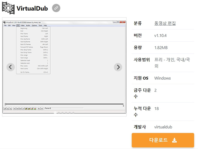Advance to the next screenshot with the right arrow
198x149 pixels.
pos(118,67)
